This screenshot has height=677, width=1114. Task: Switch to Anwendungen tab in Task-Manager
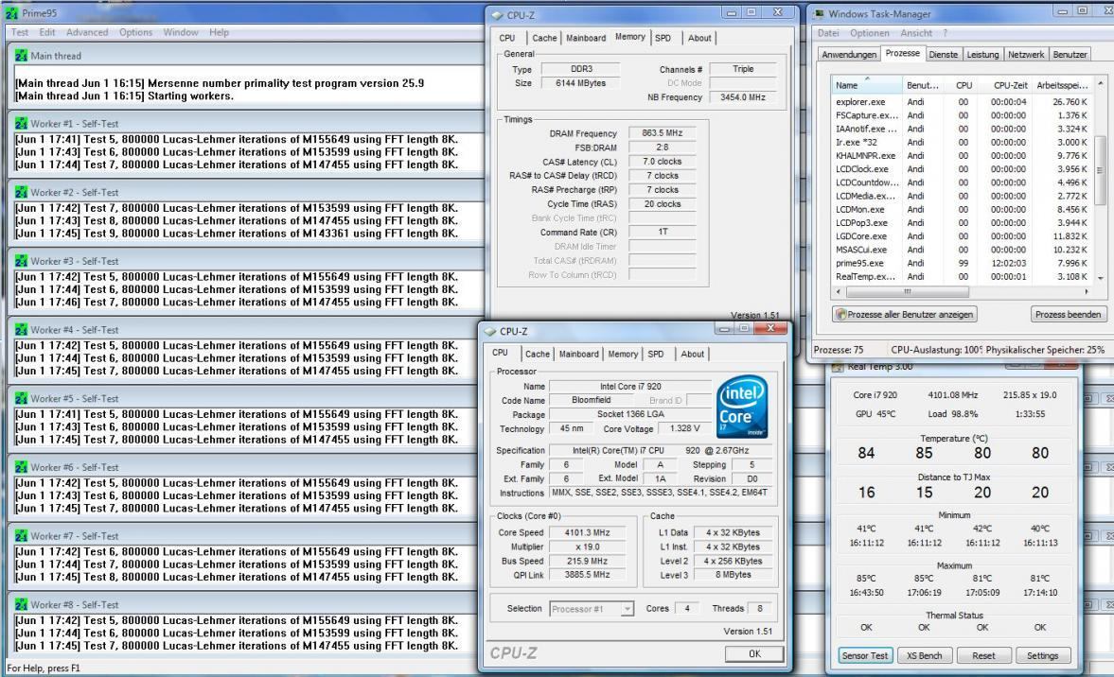click(x=849, y=55)
